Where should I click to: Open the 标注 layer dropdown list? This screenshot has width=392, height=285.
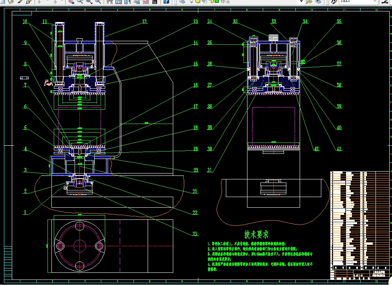coord(302,1)
